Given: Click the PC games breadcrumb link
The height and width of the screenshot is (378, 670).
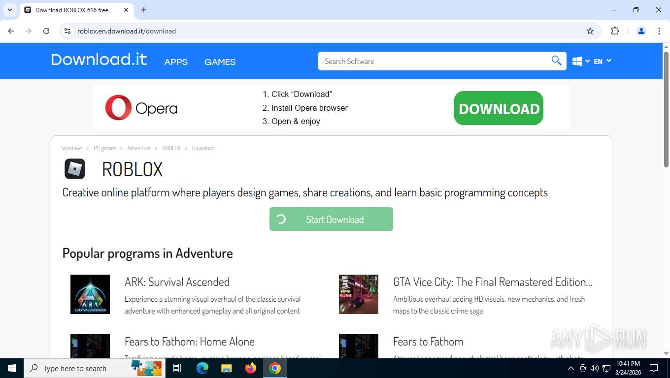Looking at the screenshot, I should point(105,148).
